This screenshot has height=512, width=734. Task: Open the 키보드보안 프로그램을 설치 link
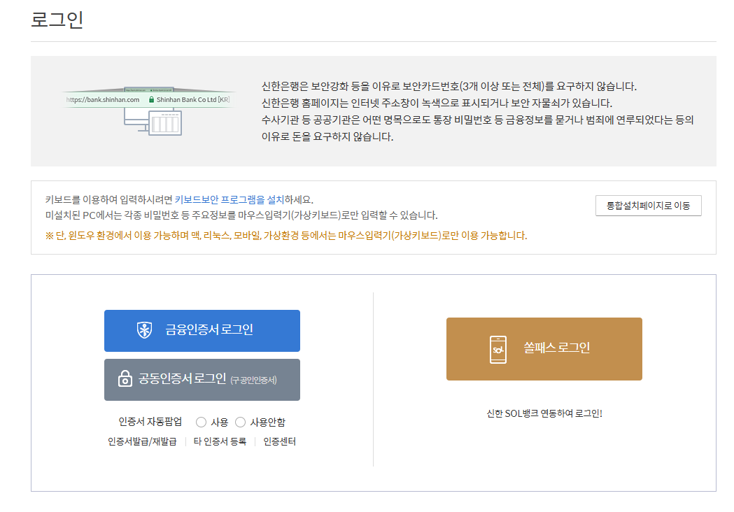point(230,200)
